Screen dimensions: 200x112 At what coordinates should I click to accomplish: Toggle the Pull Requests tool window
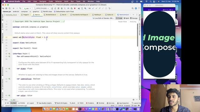coord(2,38)
